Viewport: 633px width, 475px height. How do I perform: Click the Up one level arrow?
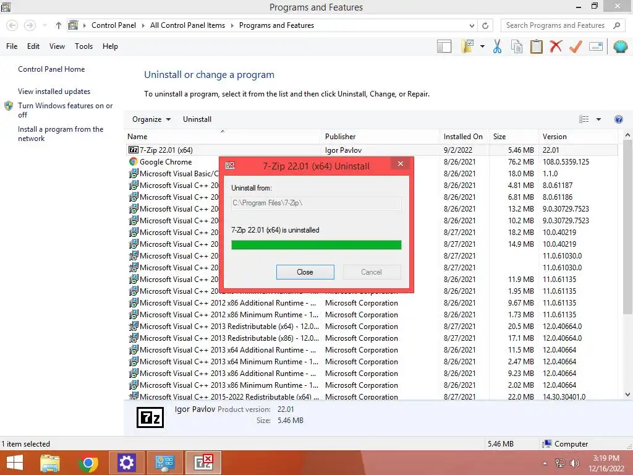[59, 25]
